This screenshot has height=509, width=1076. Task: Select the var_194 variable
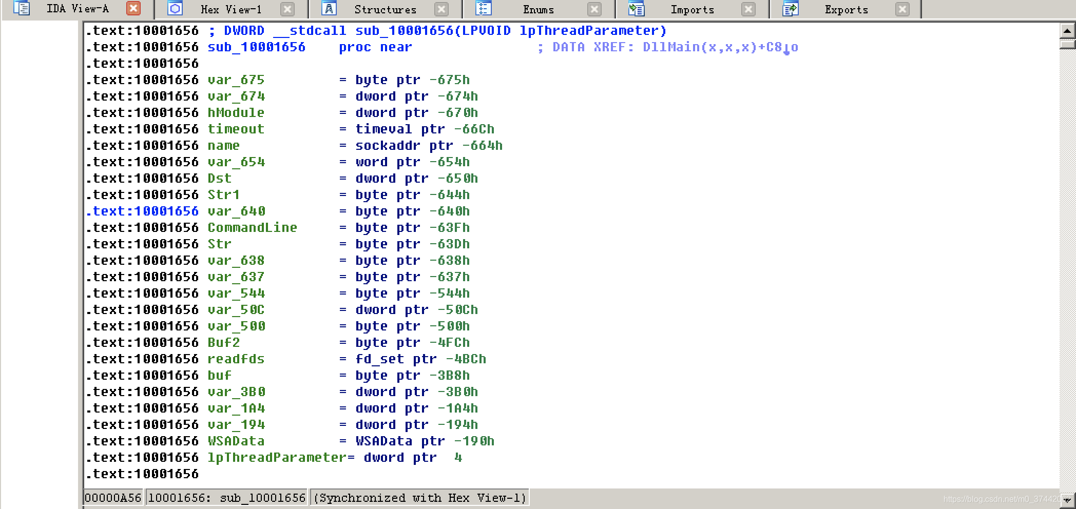(236, 425)
